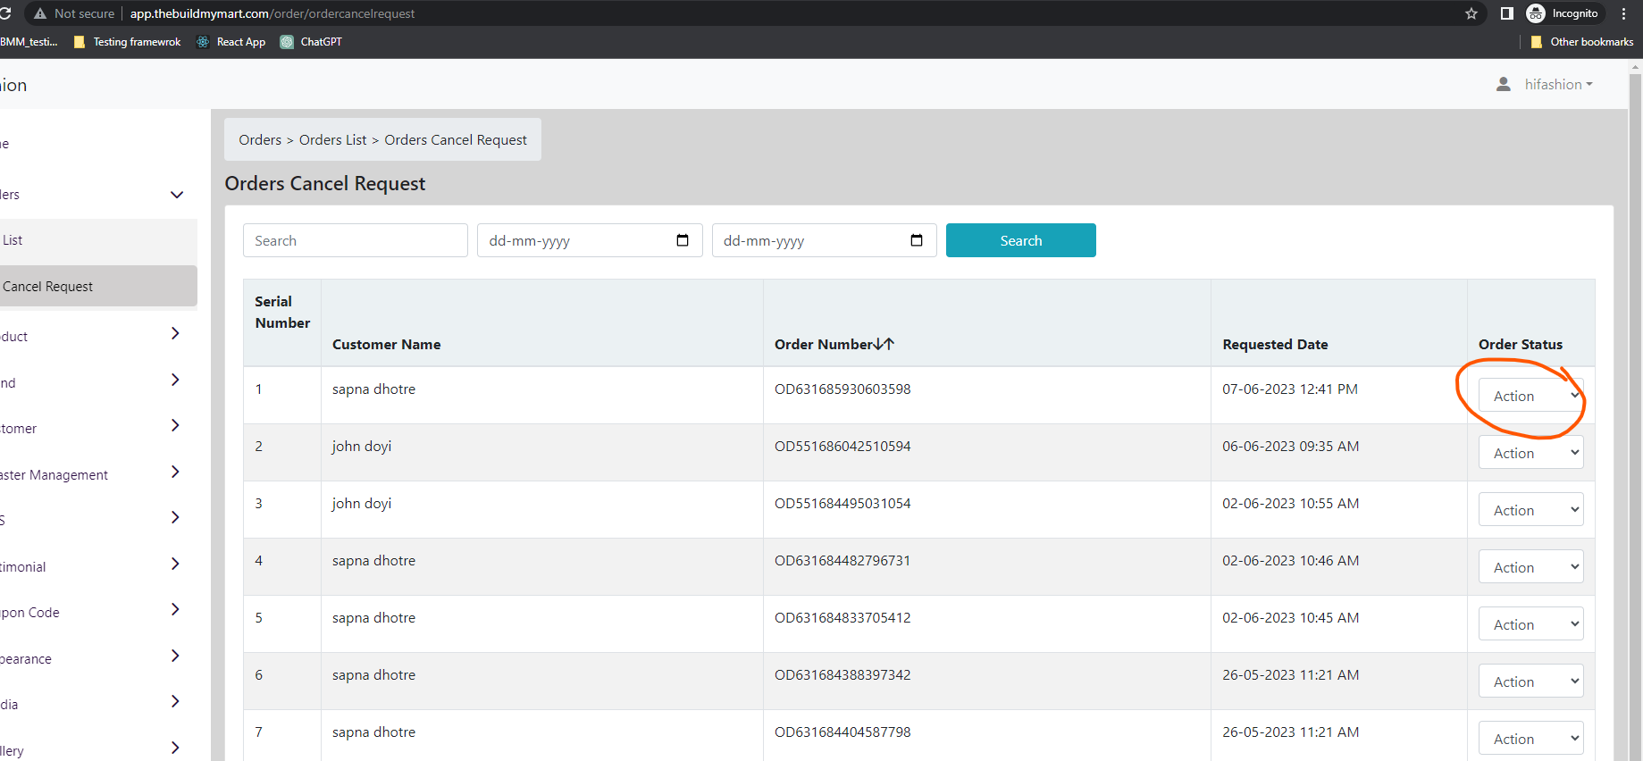Click the first dd-mm-yyyy date field

point(590,240)
